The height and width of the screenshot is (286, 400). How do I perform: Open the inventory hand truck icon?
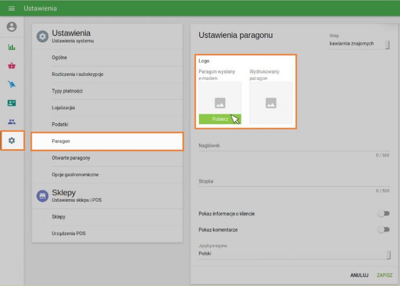tap(11, 84)
